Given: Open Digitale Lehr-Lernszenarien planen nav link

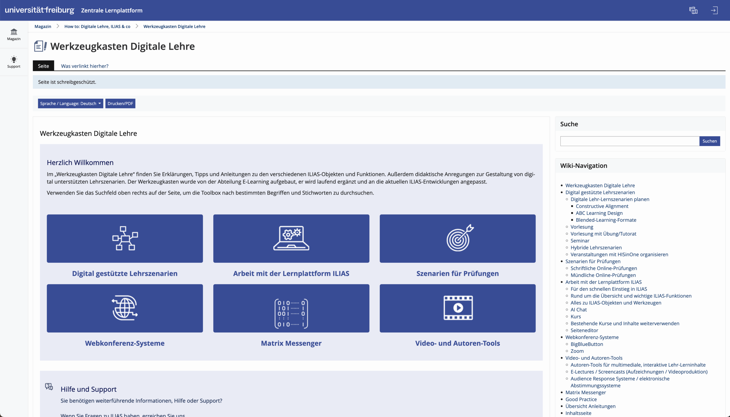Looking at the screenshot, I should coord(610,199).
